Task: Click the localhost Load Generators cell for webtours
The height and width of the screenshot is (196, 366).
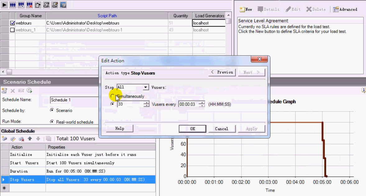Action: pyautogui.click(x=209, y=23)
